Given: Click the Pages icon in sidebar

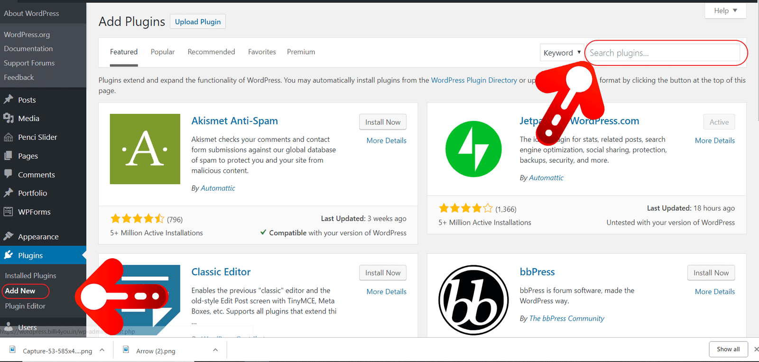Looking at the screenshot, I should 8,156.
